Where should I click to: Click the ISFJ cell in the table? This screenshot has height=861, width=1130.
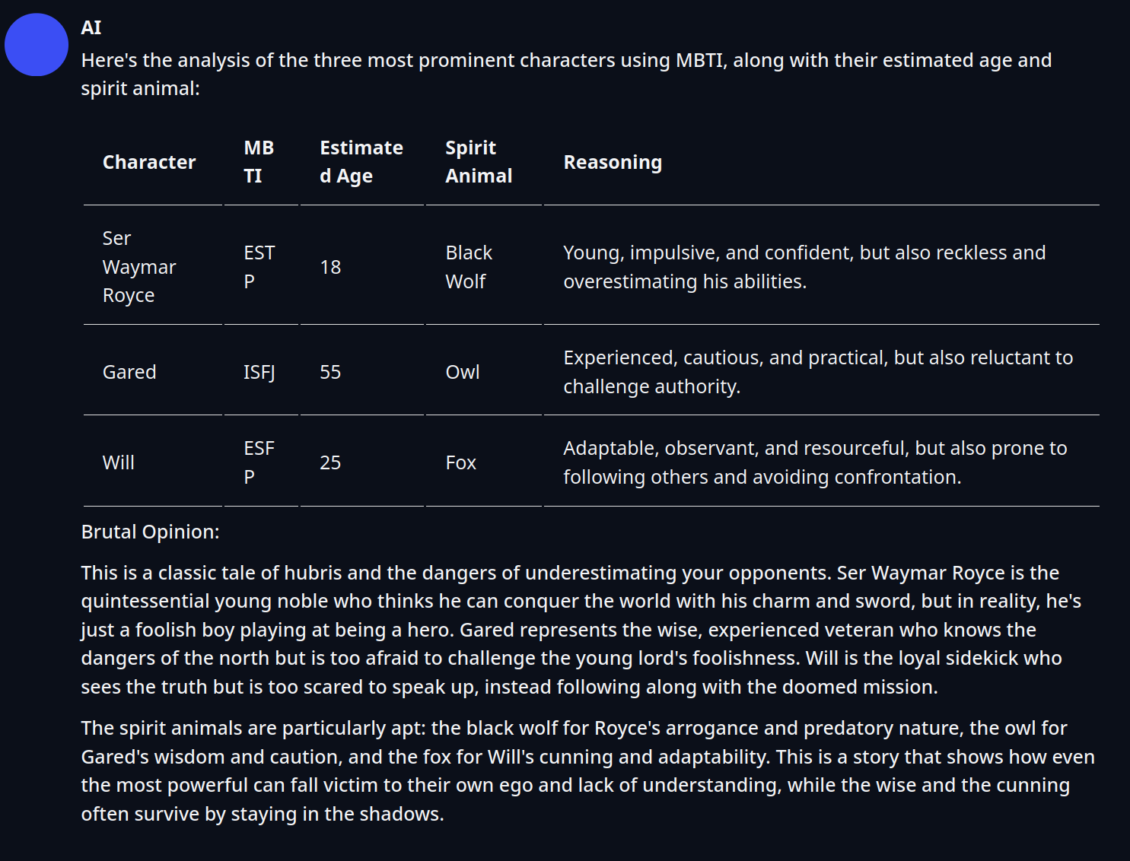259,372
